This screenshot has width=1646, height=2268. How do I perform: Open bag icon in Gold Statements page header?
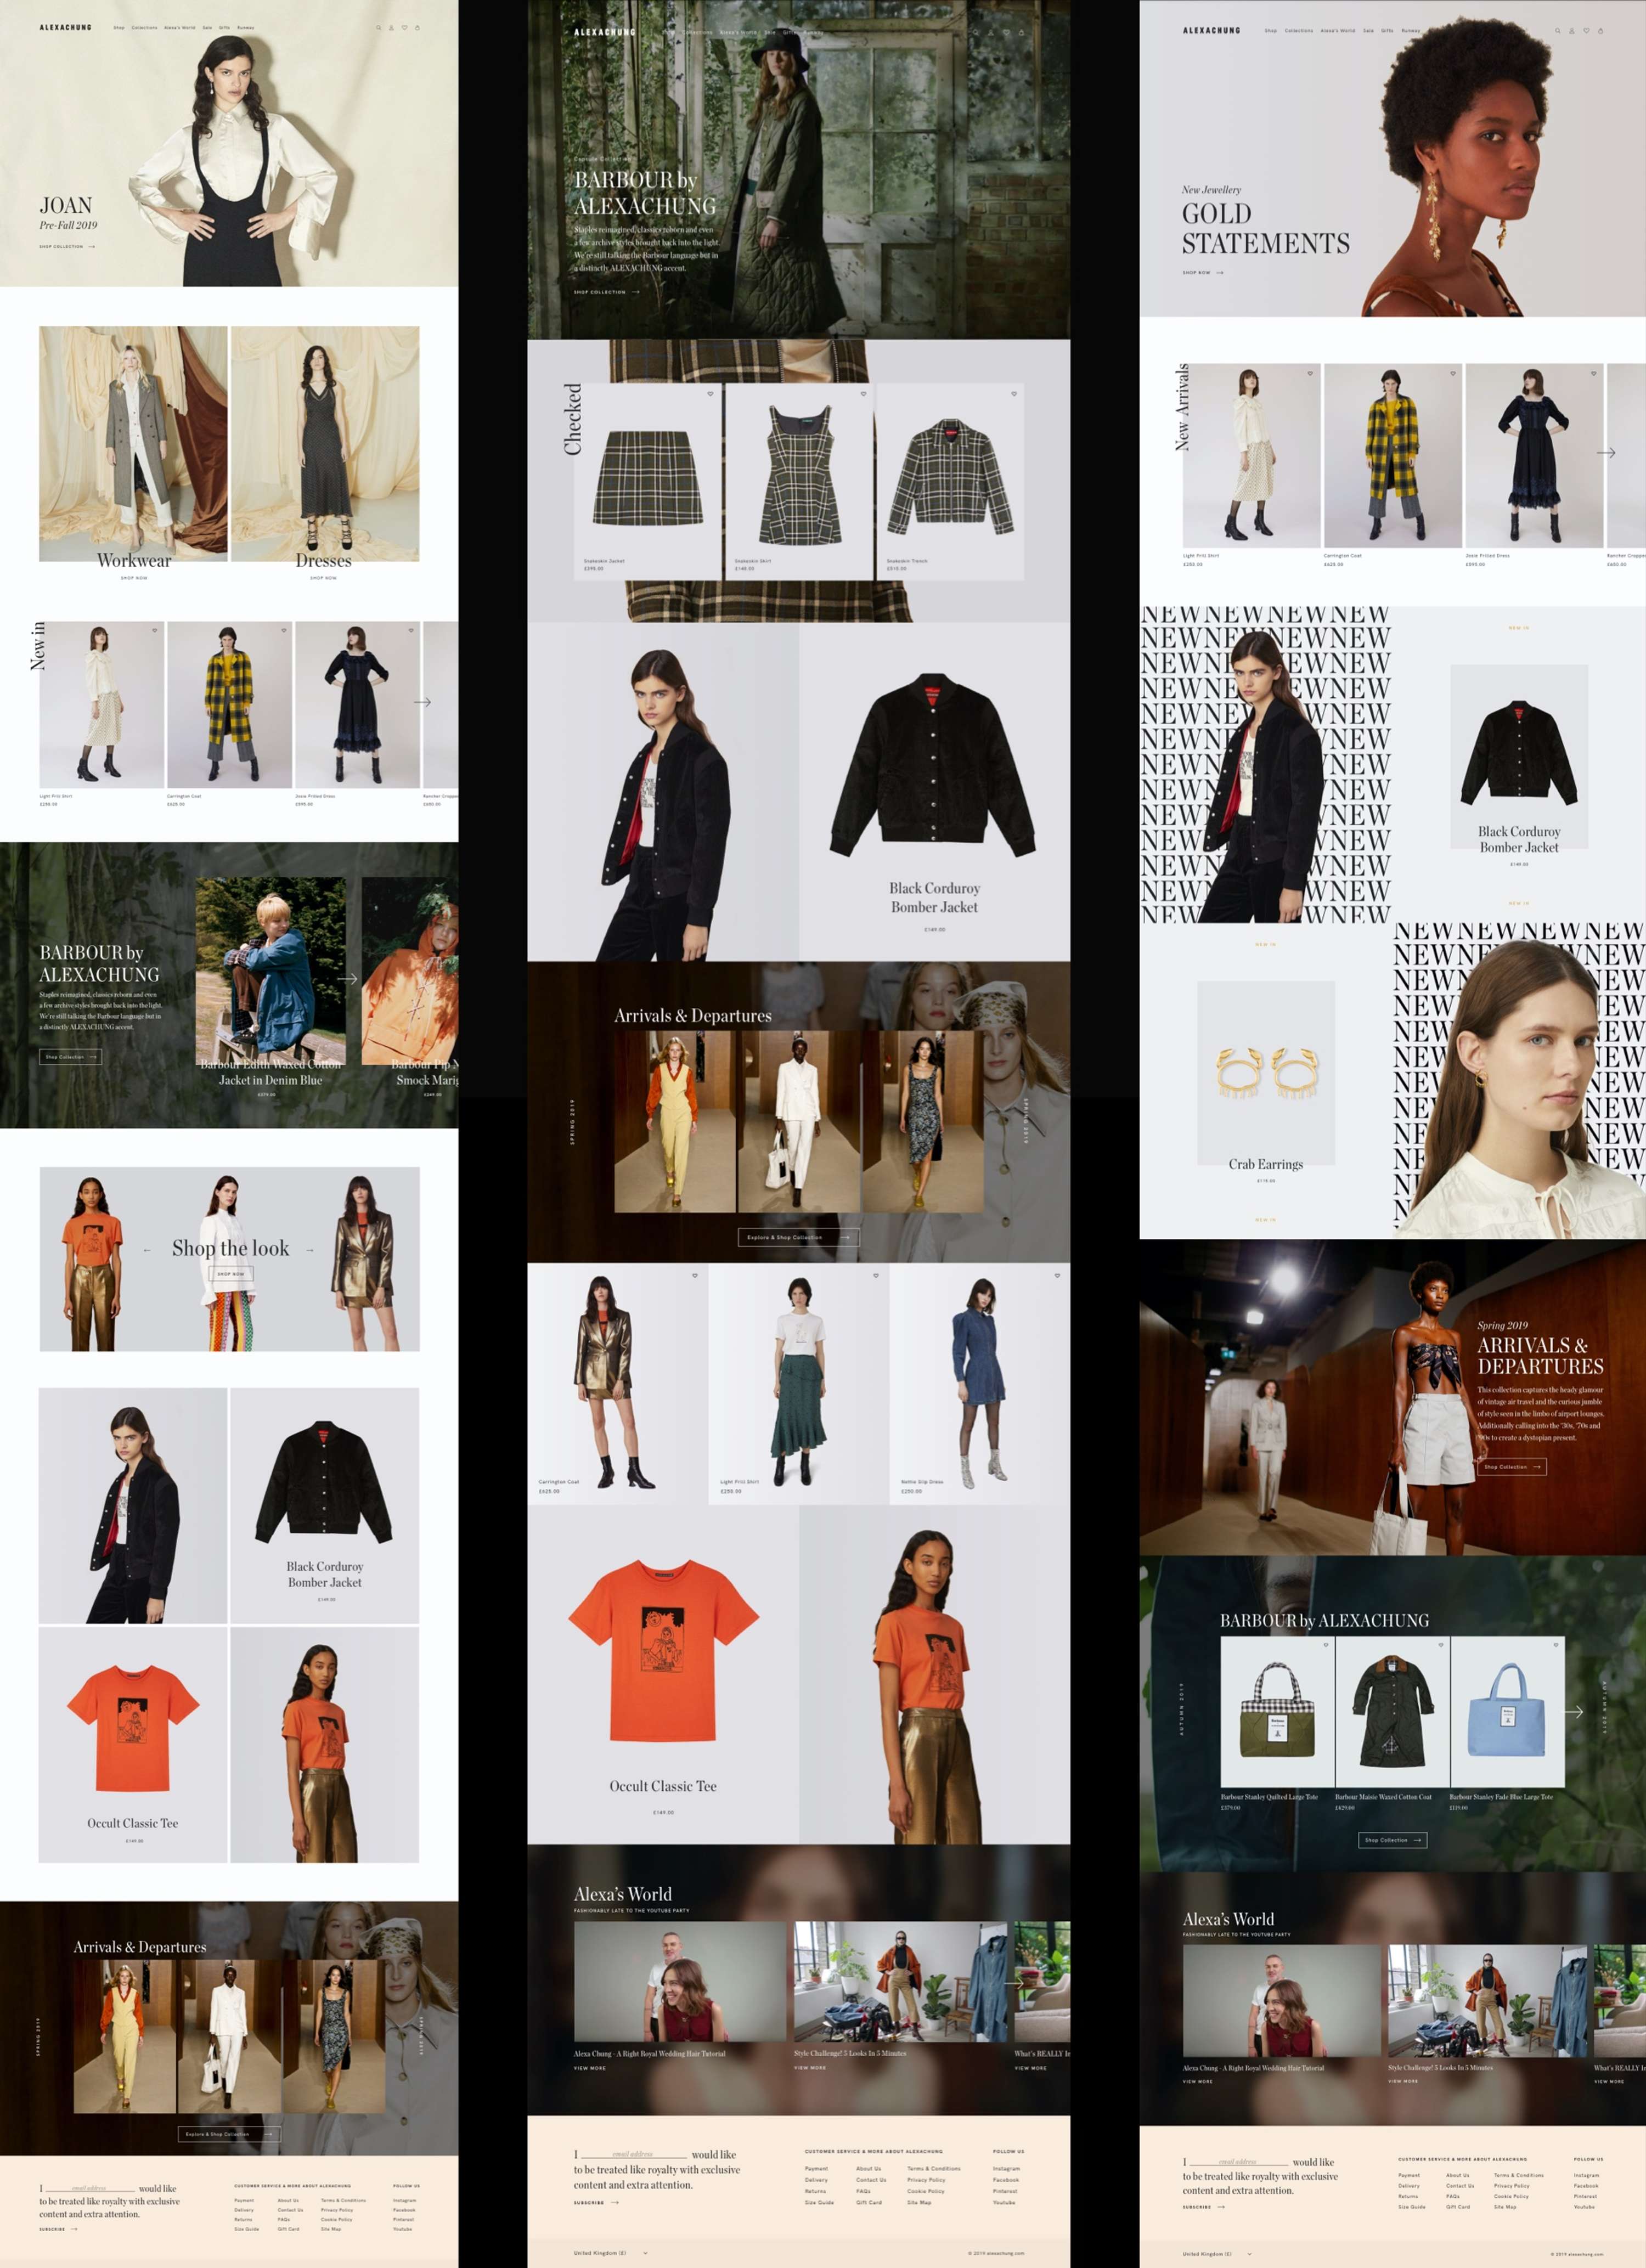(x=1600, y=31)
